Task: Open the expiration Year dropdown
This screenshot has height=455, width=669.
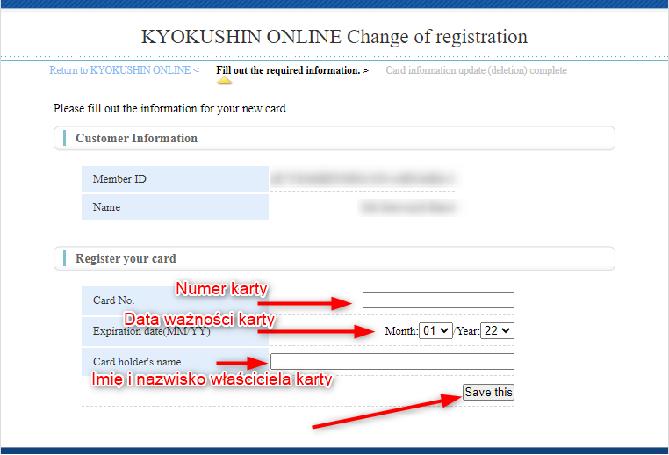Action: 497,331
